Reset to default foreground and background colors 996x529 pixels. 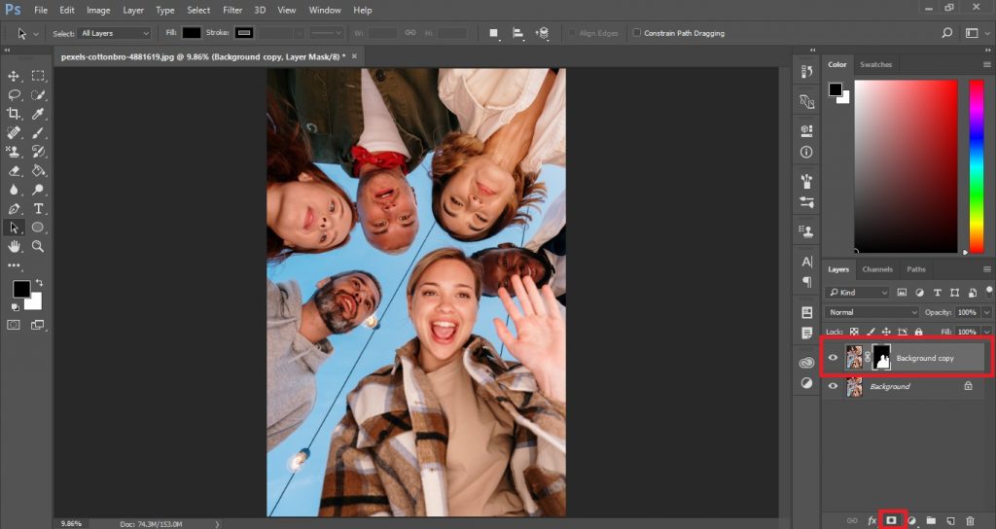[14, 306]
